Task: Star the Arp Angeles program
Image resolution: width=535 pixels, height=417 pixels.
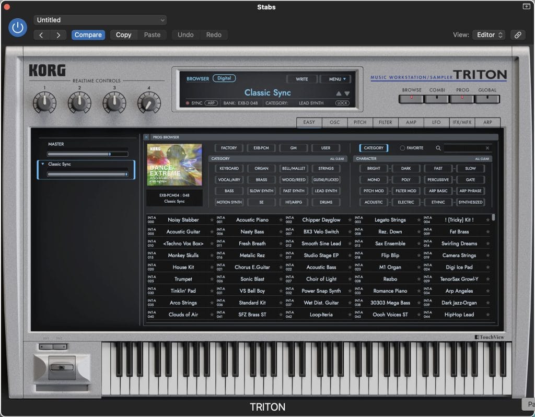Action: click(x=488, y=291)
